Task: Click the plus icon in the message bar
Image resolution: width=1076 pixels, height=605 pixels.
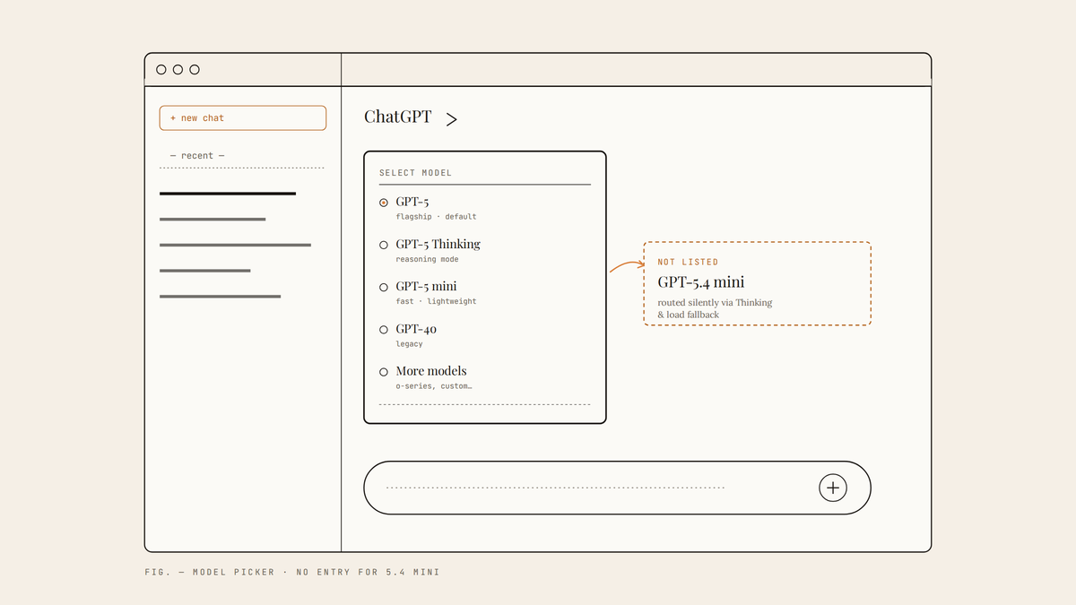Action: point(832,488)
